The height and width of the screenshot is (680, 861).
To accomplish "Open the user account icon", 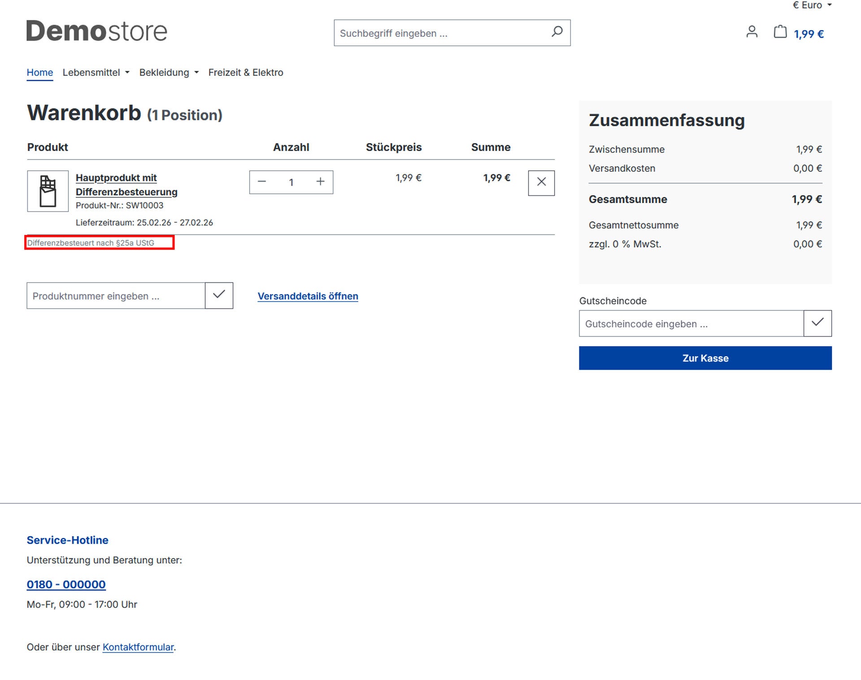I will (x=752, y=32).
